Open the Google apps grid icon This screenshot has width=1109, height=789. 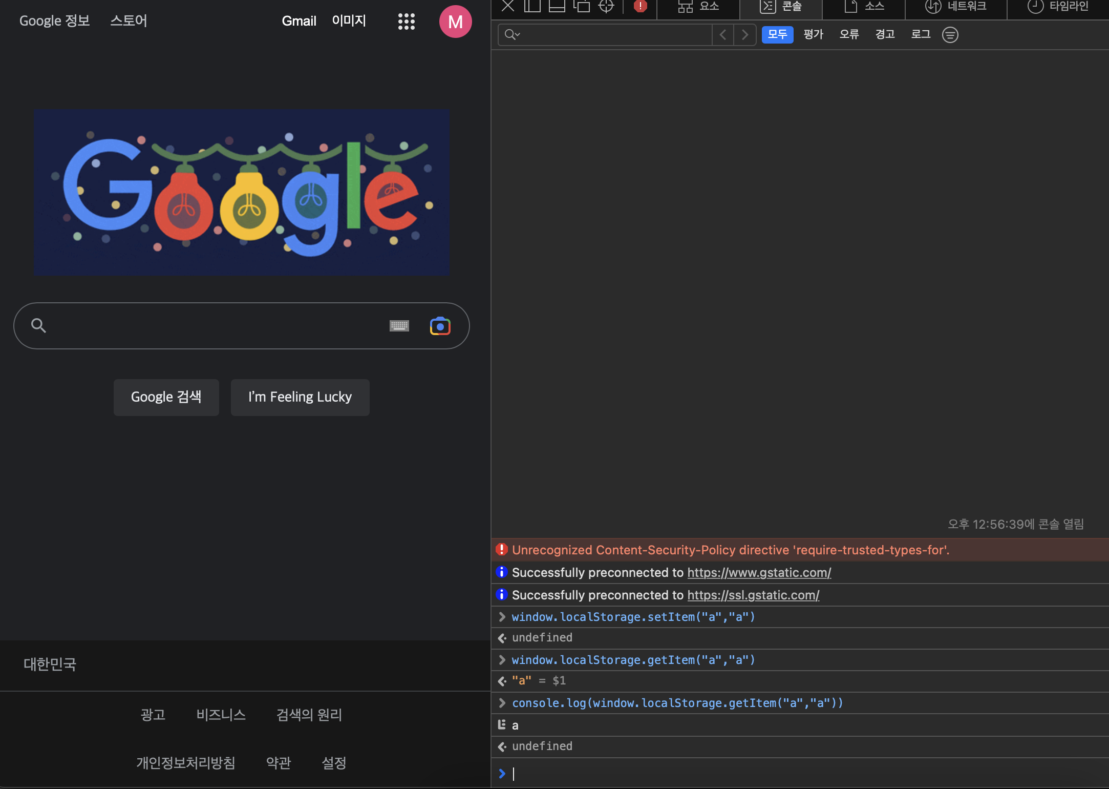click(406, 22)
